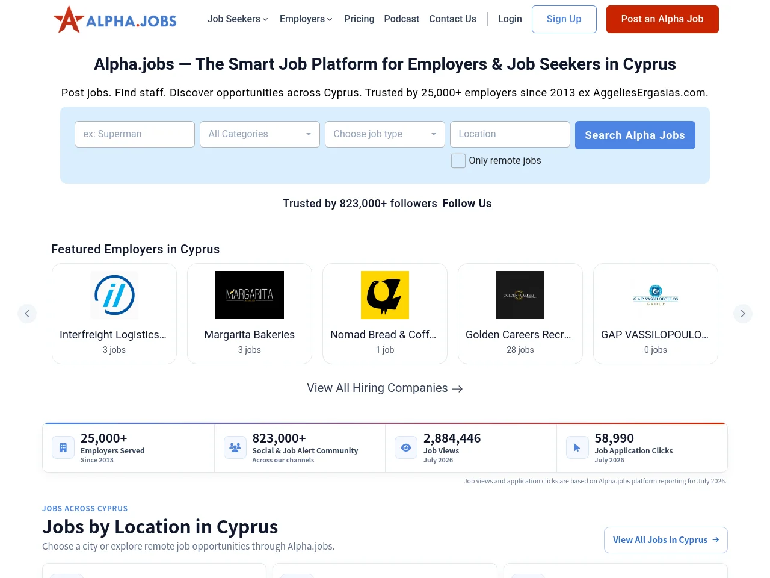
Task: Click the Search Alpha Jobs button
Action: (x=635, y=135)
